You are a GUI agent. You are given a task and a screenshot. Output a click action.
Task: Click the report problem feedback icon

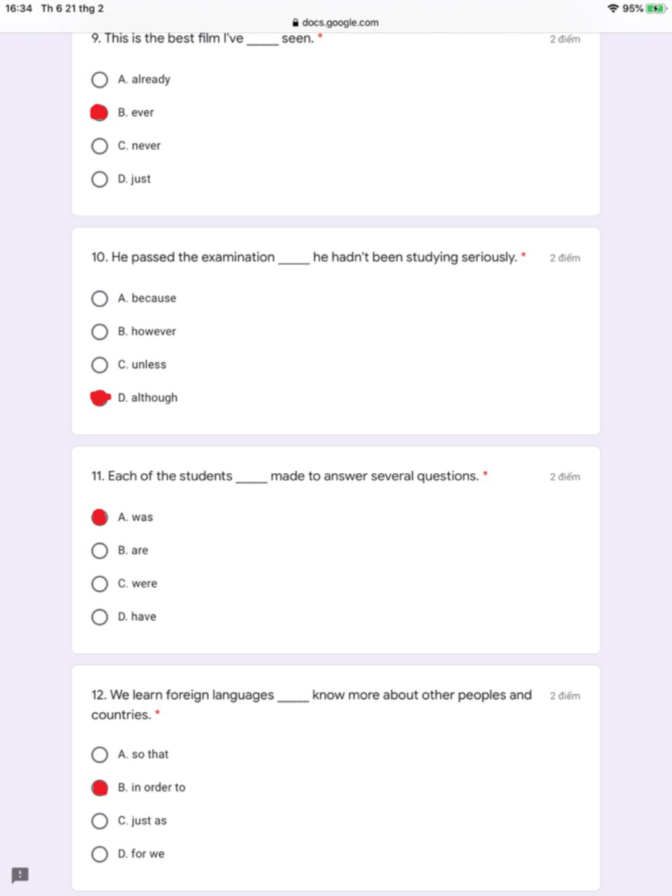20,874
